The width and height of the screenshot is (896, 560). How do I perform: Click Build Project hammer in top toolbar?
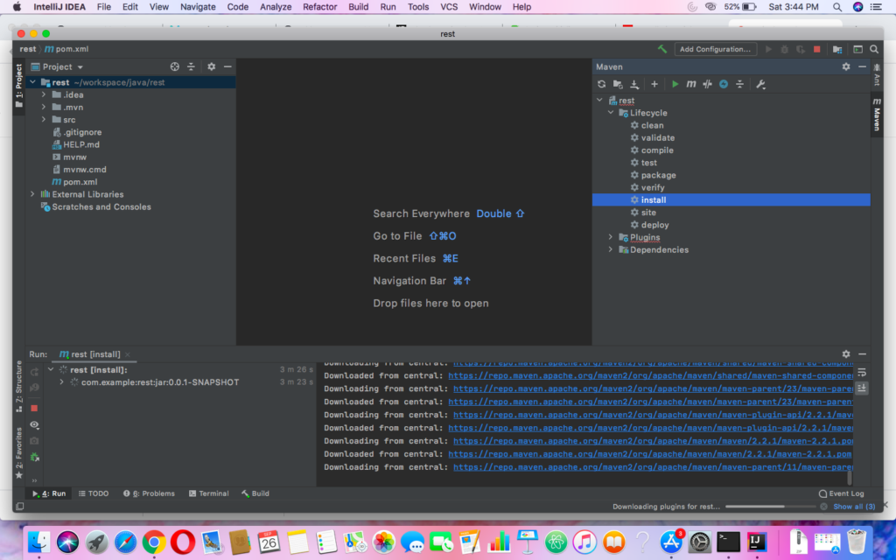point(662,49)
